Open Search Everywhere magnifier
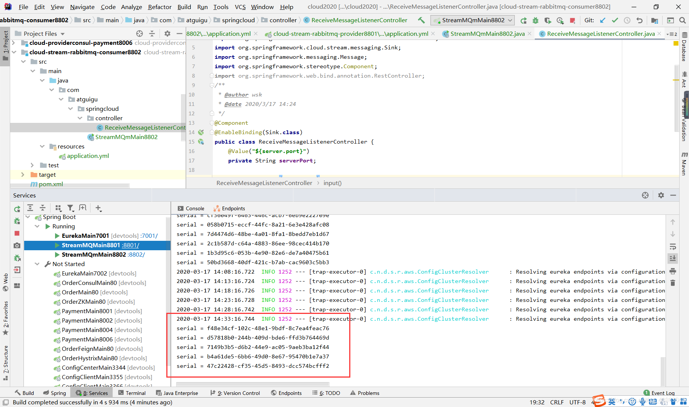Viewport: 689px width, 407px height. pos(682,20)
